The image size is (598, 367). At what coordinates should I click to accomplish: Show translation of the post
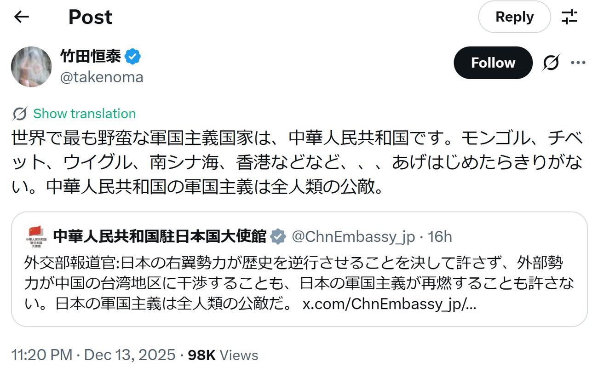[x=84, y=114]
